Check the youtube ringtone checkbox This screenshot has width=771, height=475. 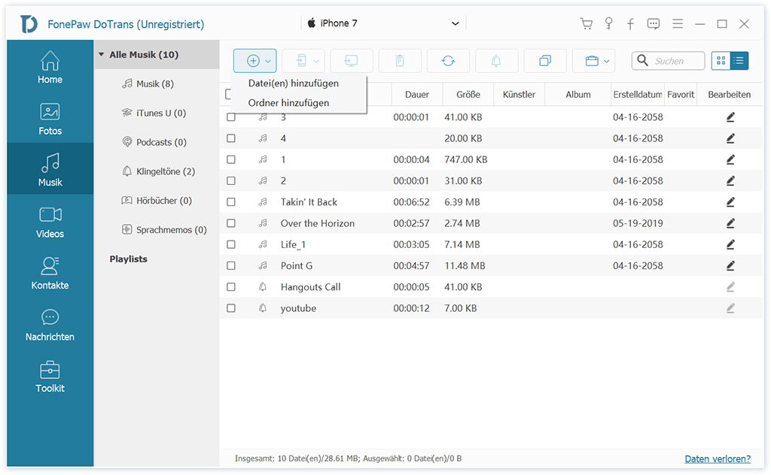pos(231,308)
